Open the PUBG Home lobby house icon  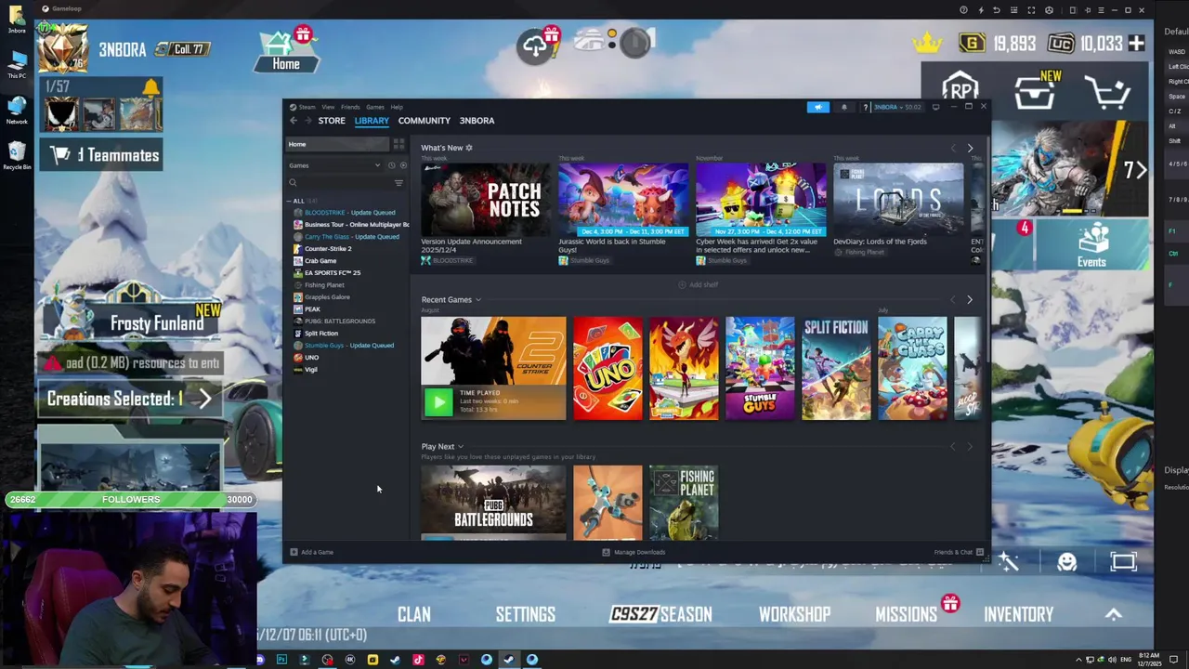point(285,51)
